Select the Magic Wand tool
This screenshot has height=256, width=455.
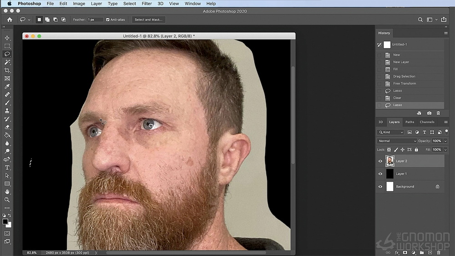point(7,62)
